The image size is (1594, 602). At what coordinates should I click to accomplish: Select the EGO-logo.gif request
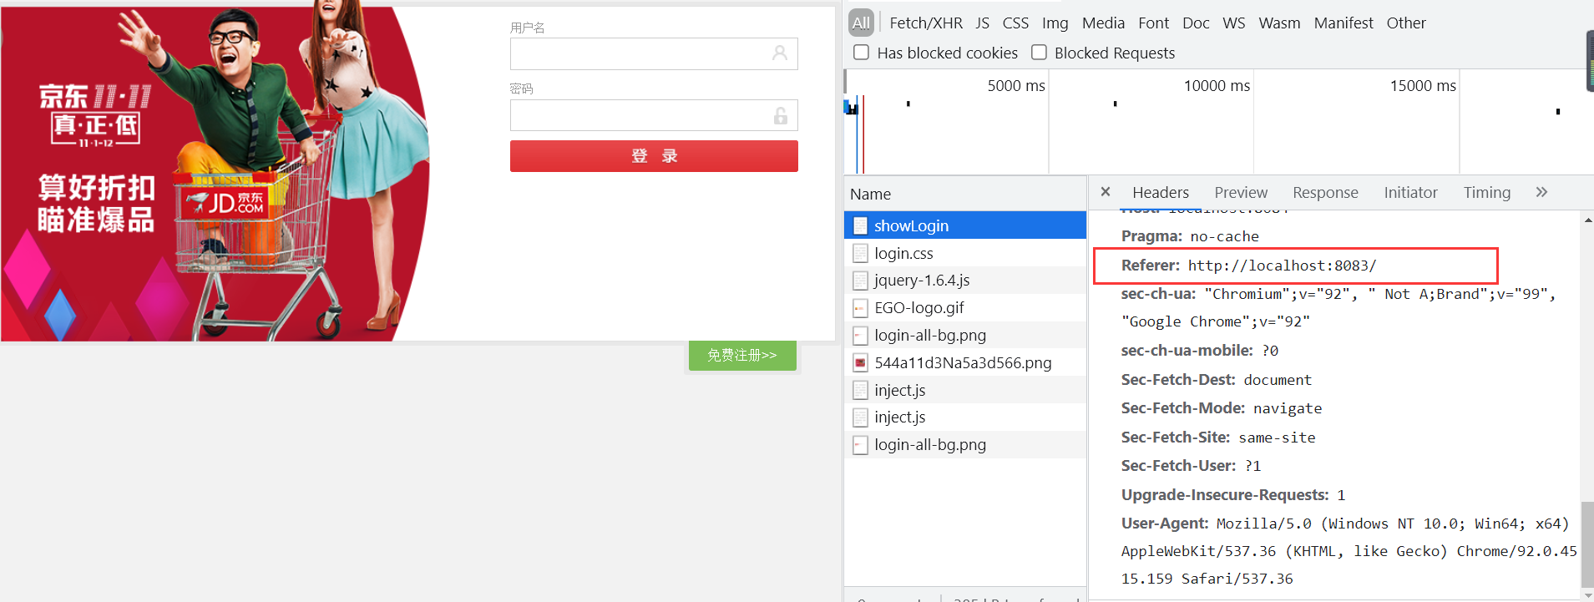[965, 308]
